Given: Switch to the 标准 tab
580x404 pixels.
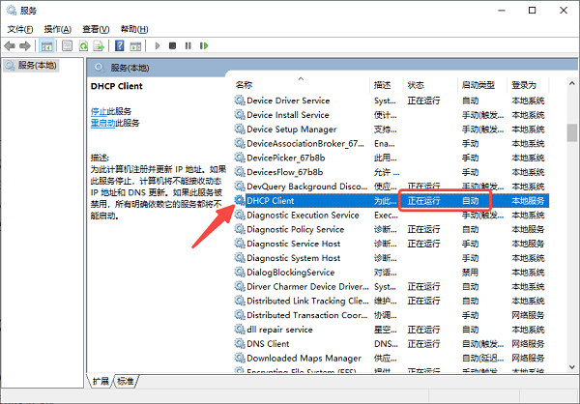Looking at the screenshot, I should [x=126, y=381].
